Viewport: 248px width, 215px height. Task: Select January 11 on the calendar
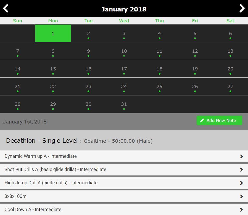point(159,51)
